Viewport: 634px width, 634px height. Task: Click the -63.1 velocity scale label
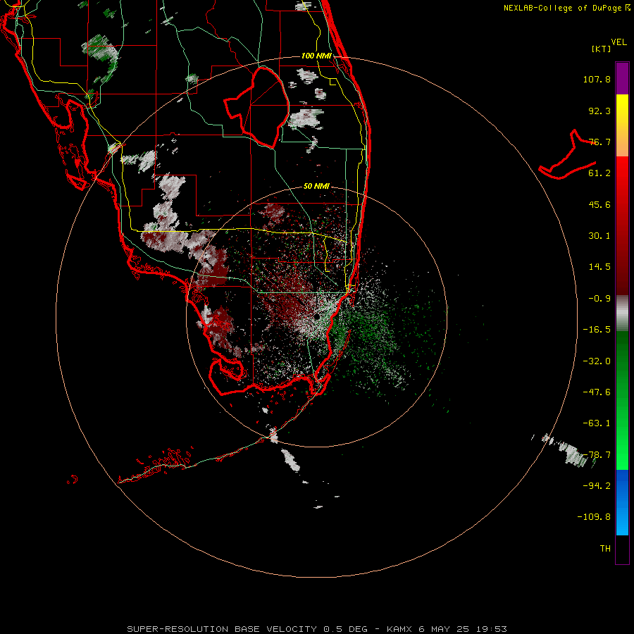597,423
